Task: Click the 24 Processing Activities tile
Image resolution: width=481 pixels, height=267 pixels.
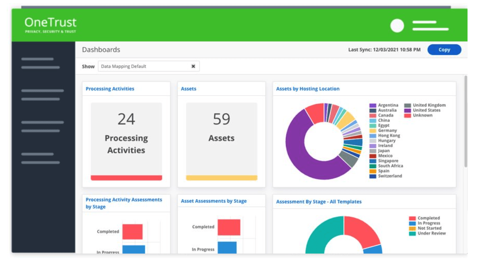Action: click(126, 141)
